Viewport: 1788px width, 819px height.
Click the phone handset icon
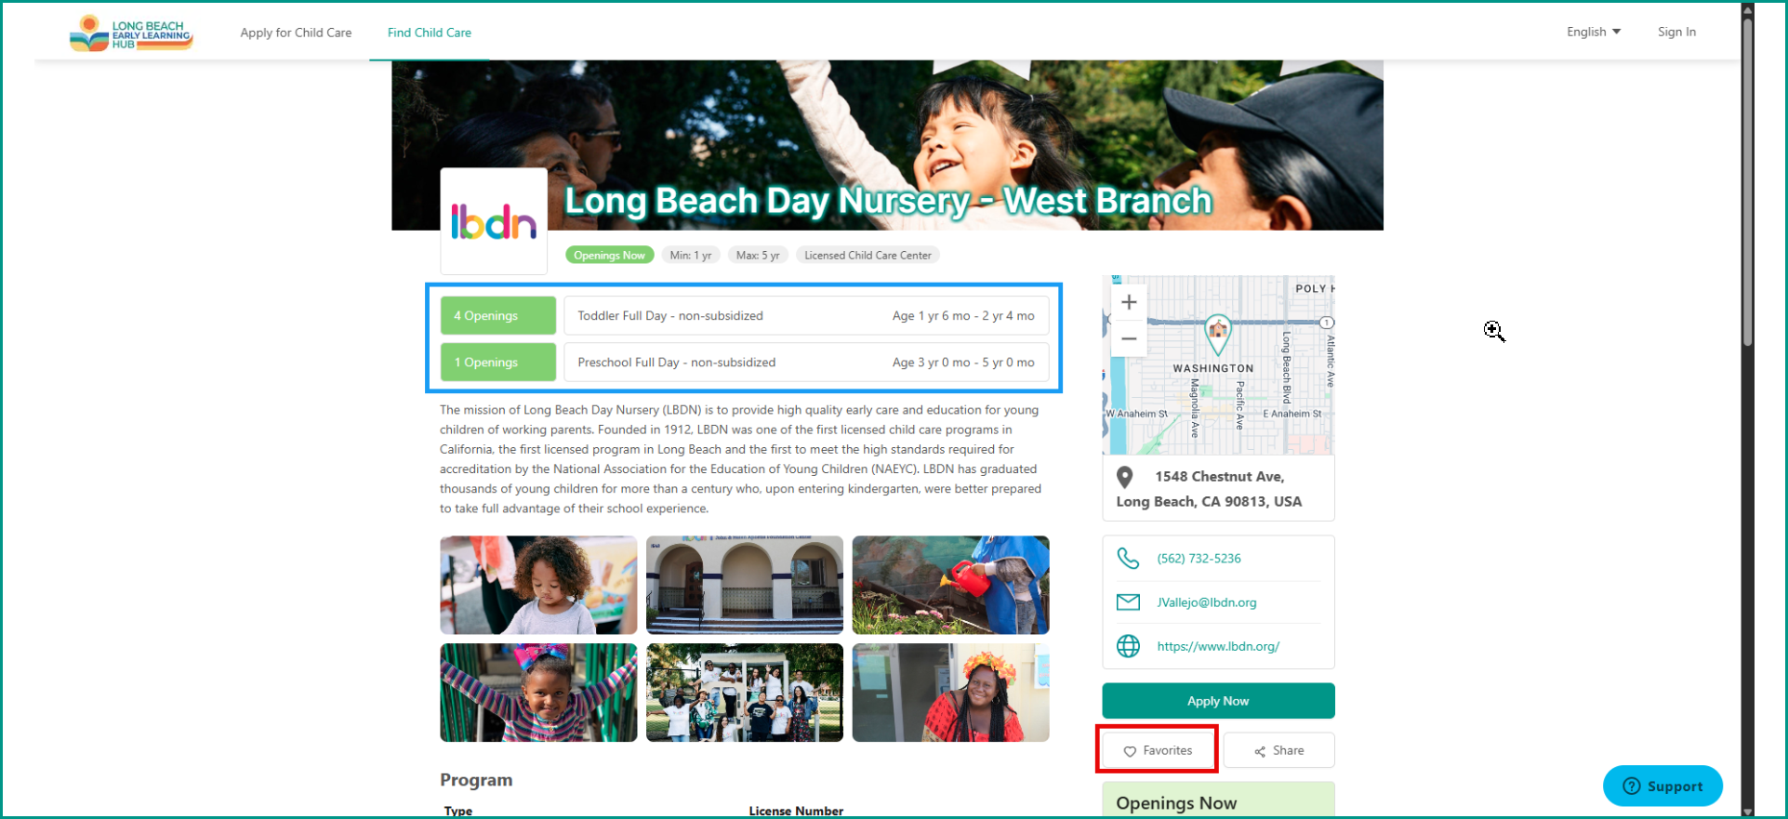[x=1128, y=558]
